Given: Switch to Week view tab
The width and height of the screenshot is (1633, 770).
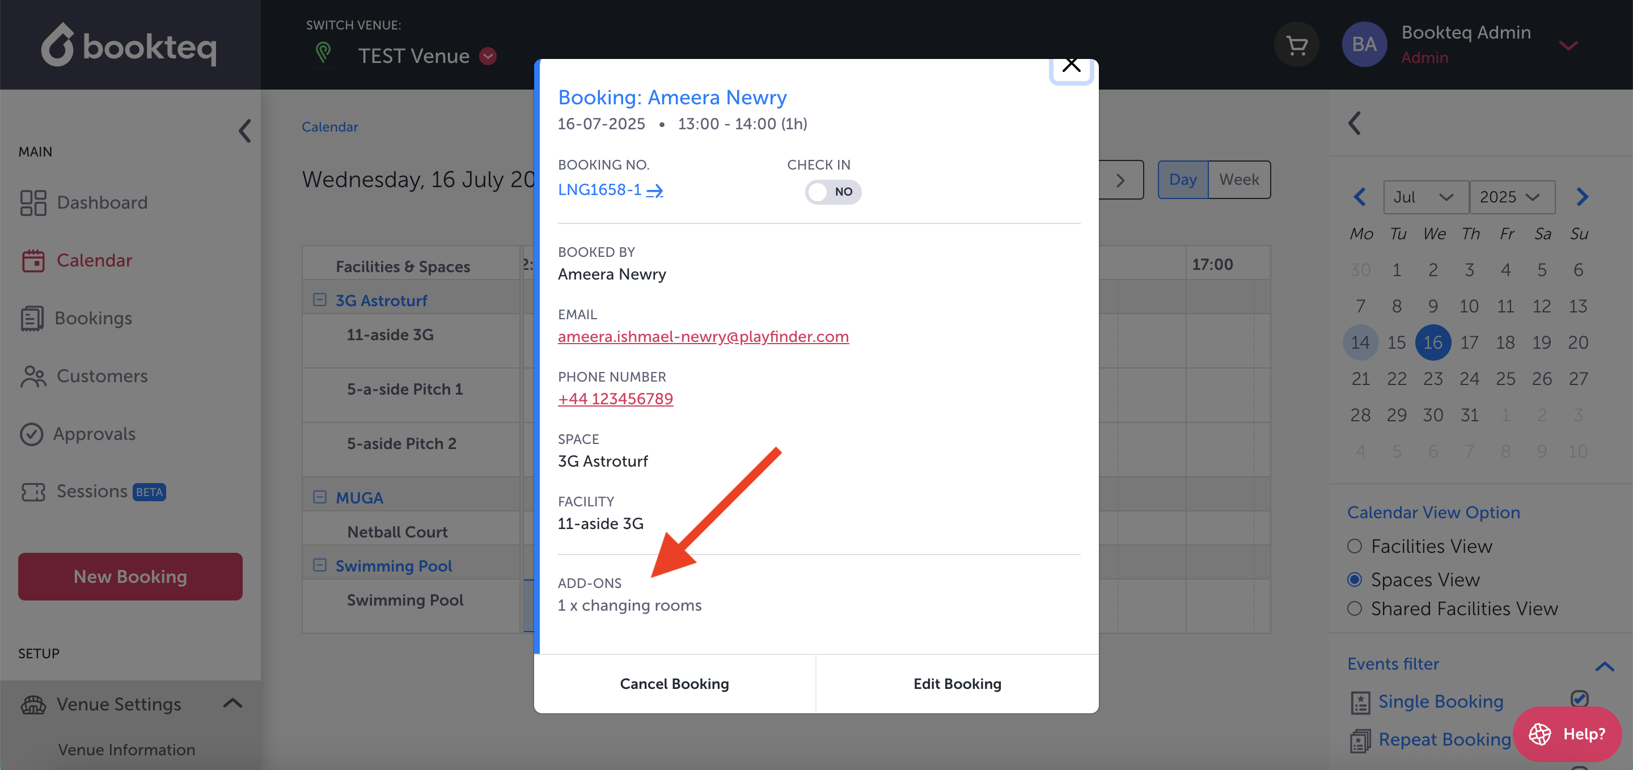Looking at the screenshot, I should click(x=1239, y=180).
